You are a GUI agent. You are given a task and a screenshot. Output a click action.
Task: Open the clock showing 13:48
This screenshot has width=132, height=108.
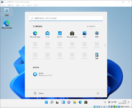tap(122, 102)
